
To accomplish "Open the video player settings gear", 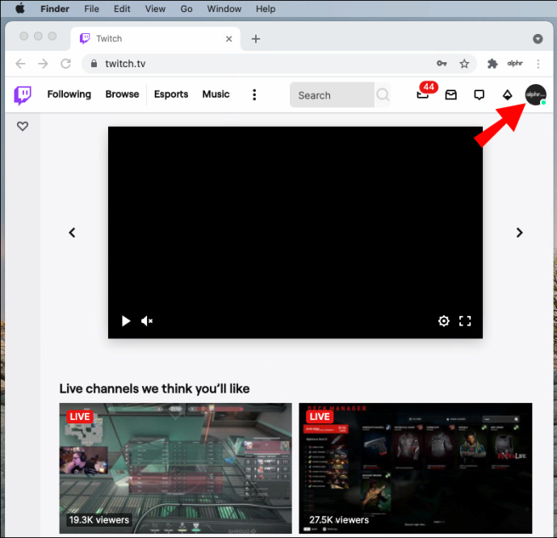I will 443,321.
